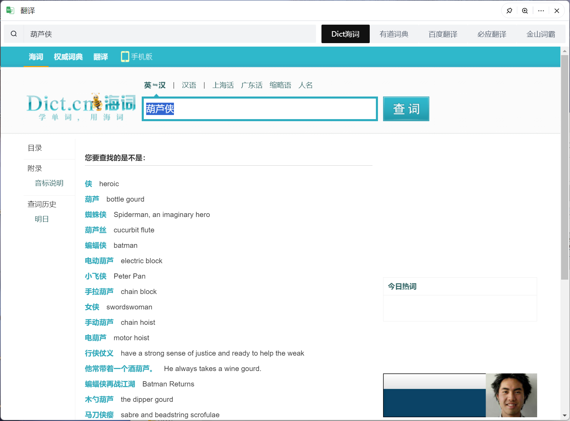The image size is (570, 421).
Task: Switch to the 金山词霸 tab
Action: [541, 34]
